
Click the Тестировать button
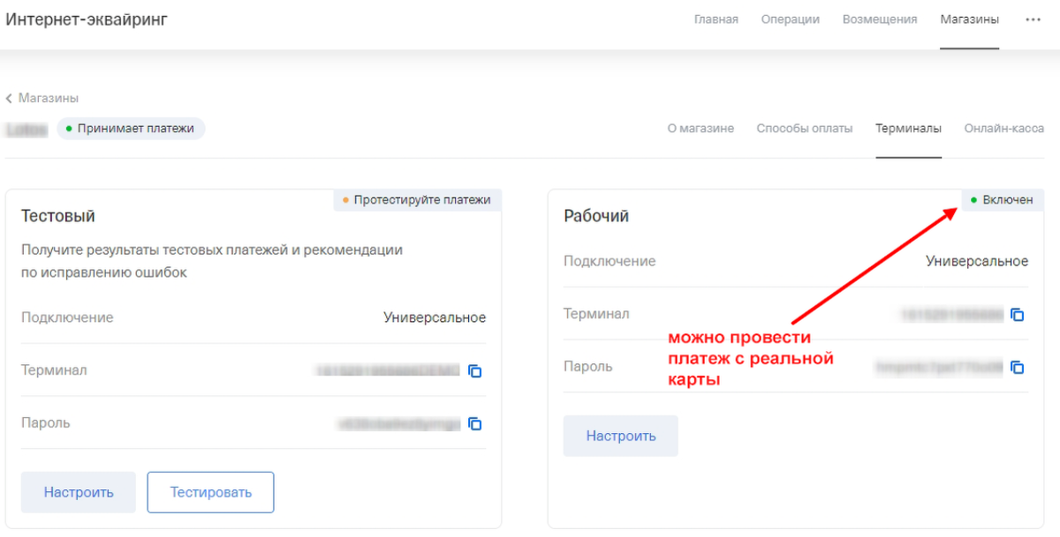click(x=210, y=492)
